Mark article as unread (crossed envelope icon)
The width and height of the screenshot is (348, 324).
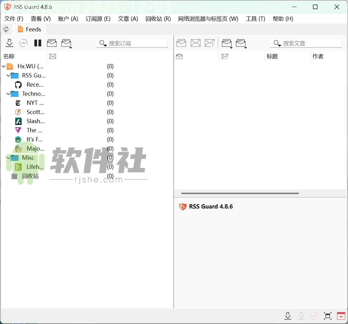(x=196, y=43)
